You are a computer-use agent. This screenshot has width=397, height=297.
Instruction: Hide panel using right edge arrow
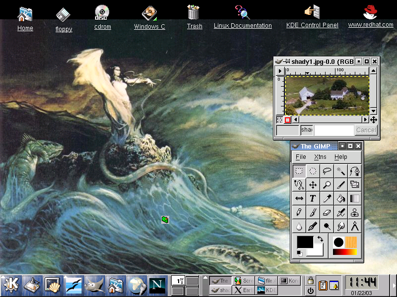coord(394,286)
